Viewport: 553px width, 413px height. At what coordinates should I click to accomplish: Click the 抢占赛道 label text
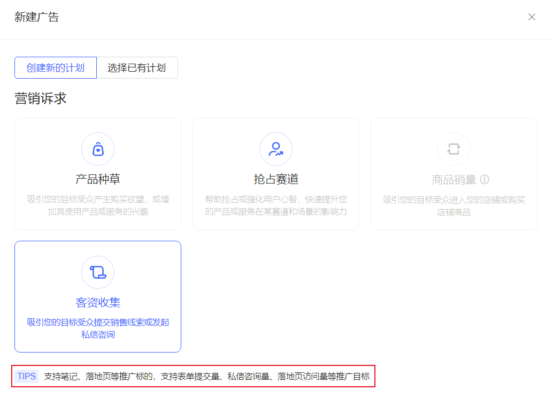pos(276,178)
